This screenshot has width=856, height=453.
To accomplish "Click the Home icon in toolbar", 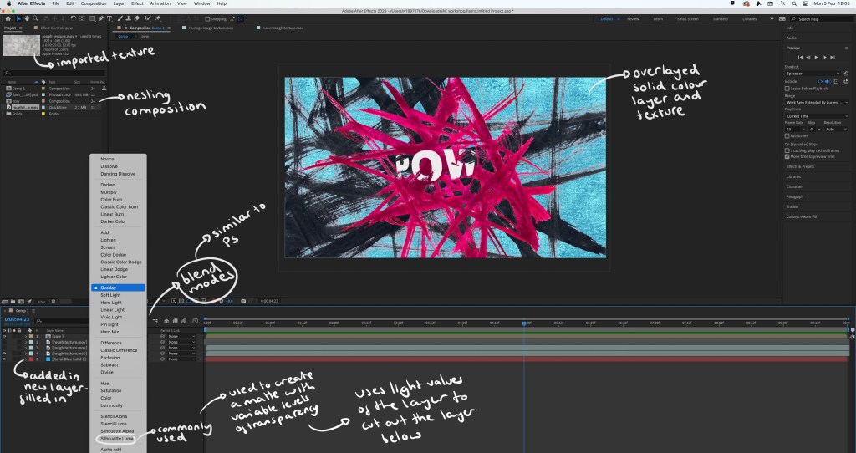I will [x=8, y=18].
